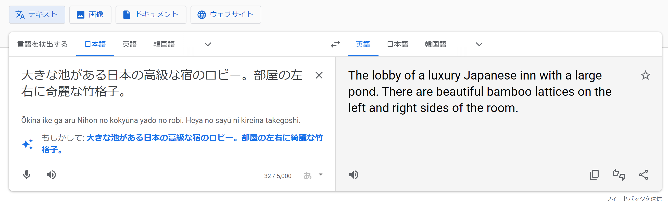
Task: Open the target language list chevron
Action: coord(478,44)
